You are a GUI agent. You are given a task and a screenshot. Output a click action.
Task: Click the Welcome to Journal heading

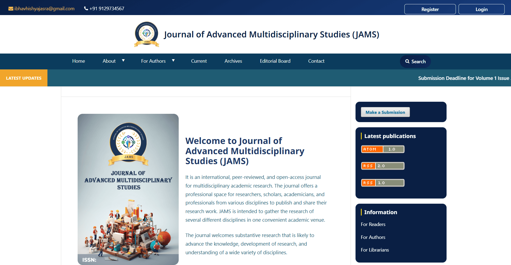click(245, 151)
